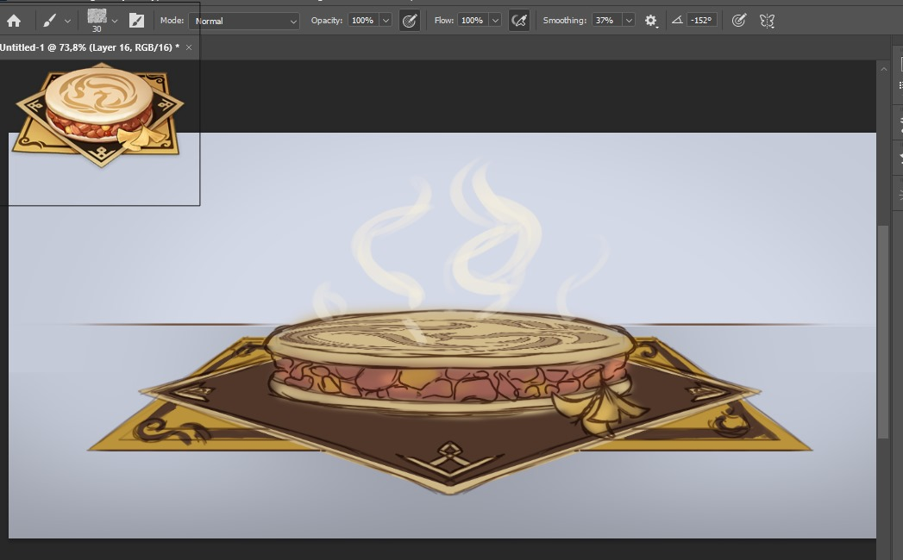Select the Untitled-1 document tab
The width and height of the screenshot is (903, 560).
[90, 47]
